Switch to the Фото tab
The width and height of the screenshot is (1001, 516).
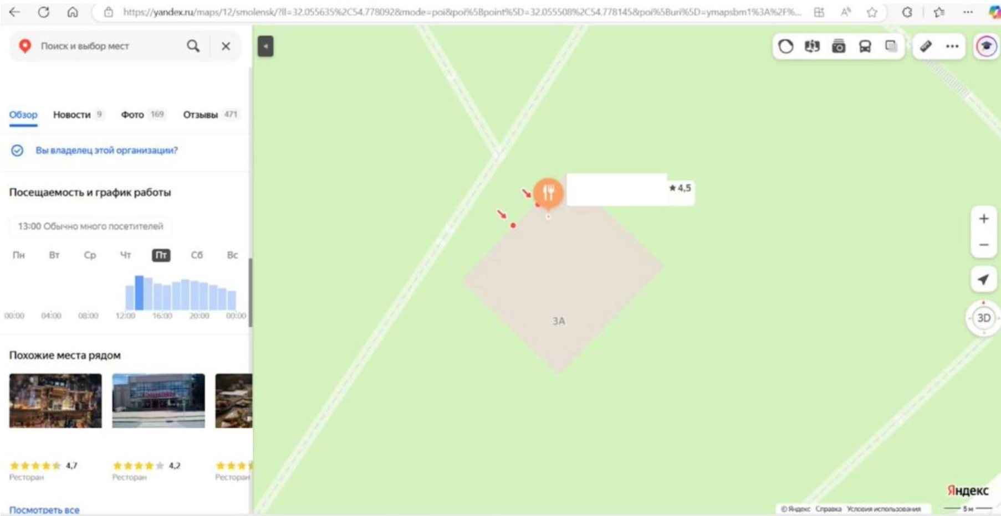(142, 115)
